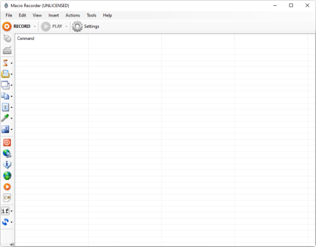Click the red power shutdown icon
The height and width of the screenshot is (247, 316).
7,143
